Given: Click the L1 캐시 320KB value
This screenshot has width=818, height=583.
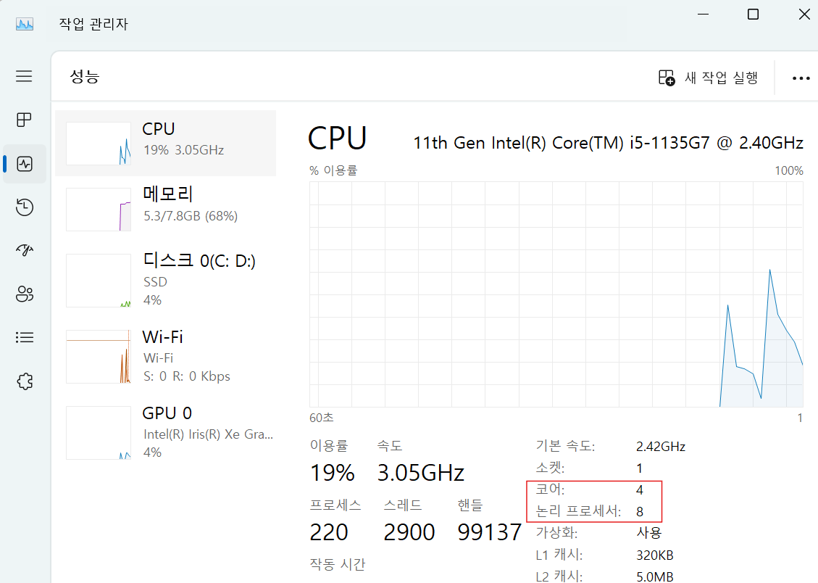Looking at the screenshot, I should tap(655, 555).
